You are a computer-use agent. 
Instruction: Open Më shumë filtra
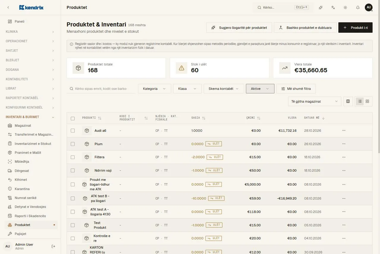coord(296,89)
